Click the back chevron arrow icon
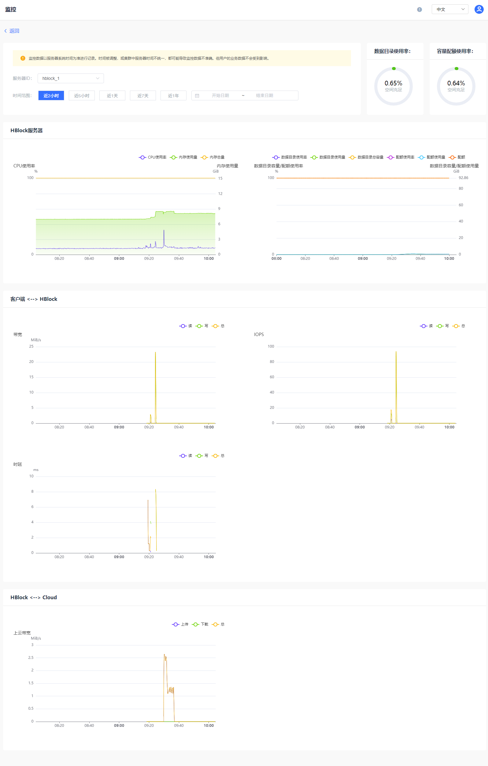488x766 pixels. point(6,31)
